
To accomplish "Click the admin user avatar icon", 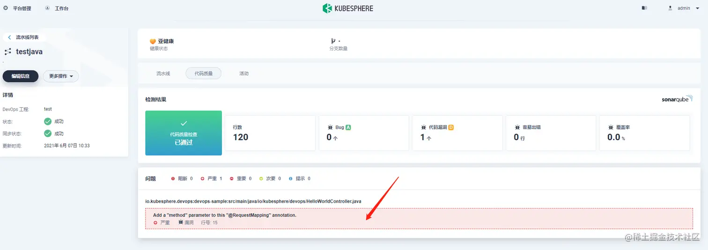I will click(670, 8).
